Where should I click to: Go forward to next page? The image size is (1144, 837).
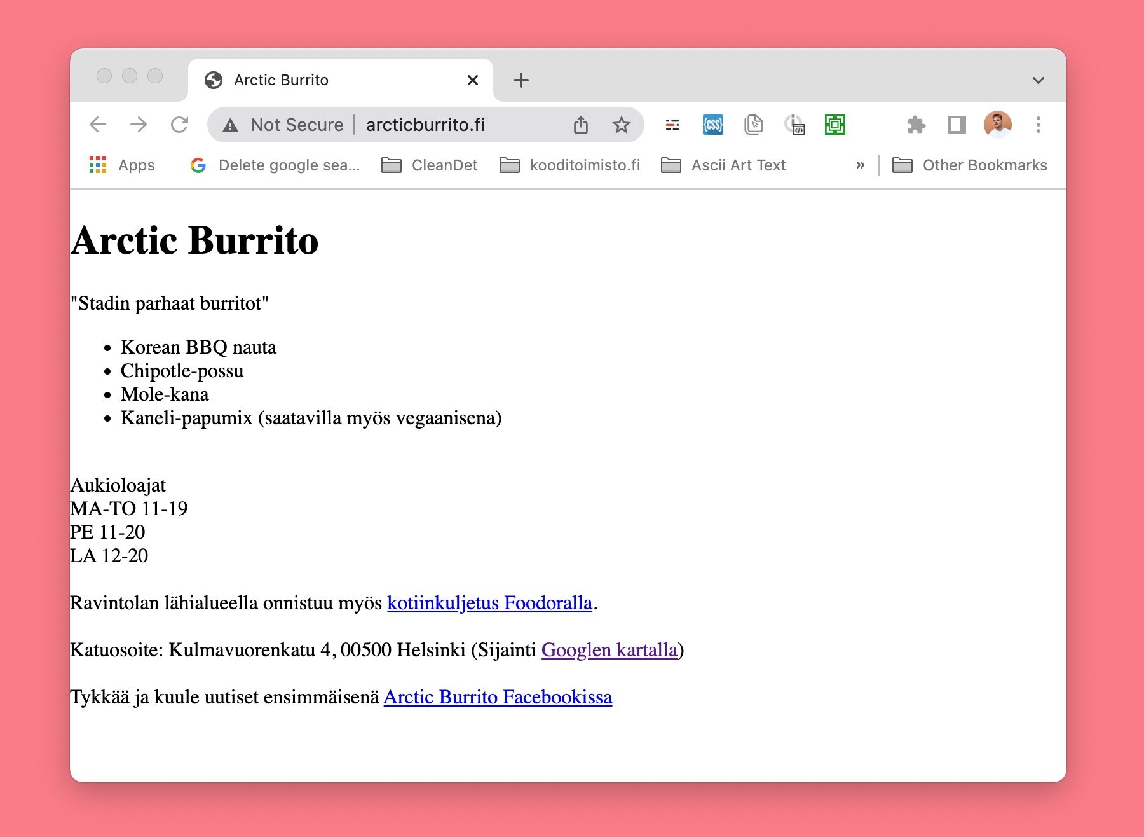pyautogui.click(x=139, y=125)
